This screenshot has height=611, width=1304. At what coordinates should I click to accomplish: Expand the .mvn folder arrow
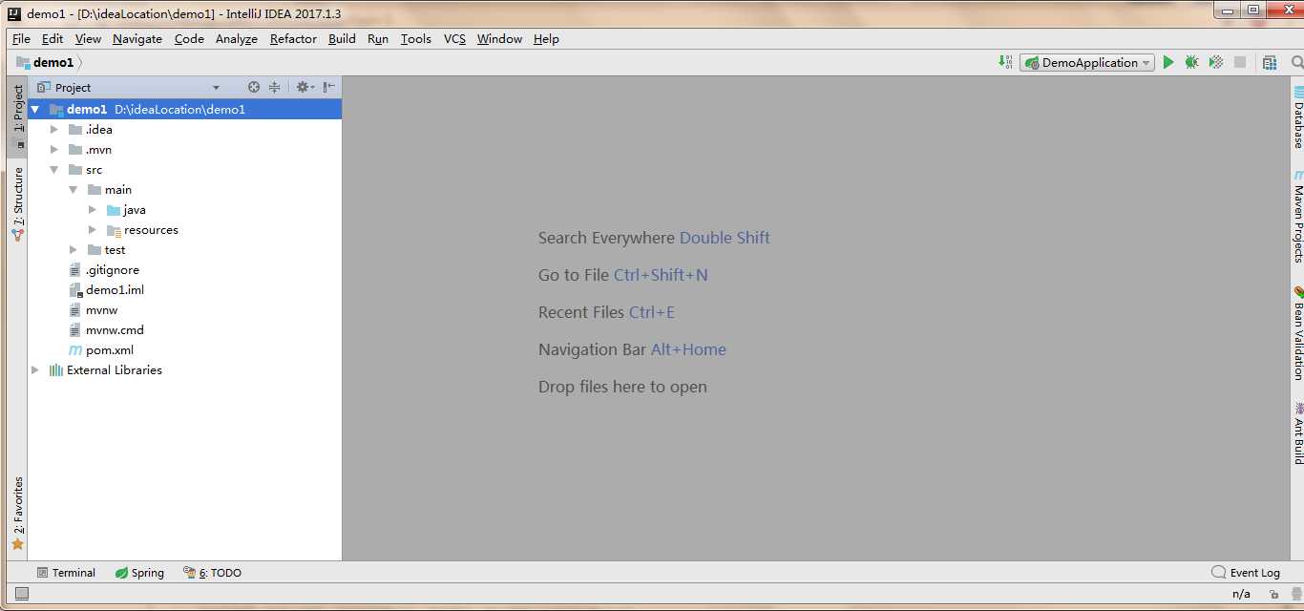click(x=54, y=150)
